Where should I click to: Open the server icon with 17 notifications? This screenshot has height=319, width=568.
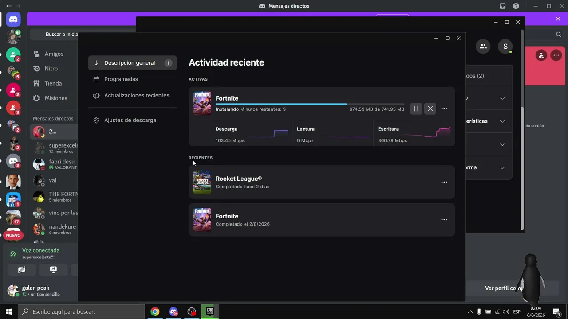coord(13,217)
